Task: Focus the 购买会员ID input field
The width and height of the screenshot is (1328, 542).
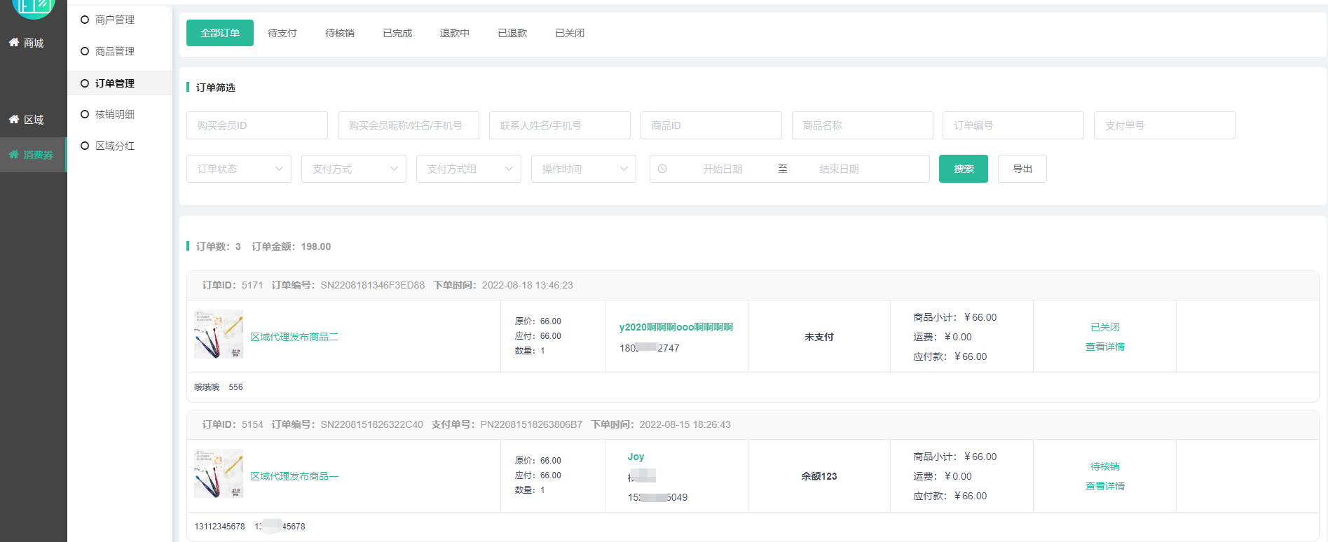Action: click(x=256, y=125)
